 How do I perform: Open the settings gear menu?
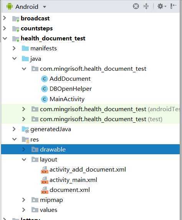coord(162,6)
